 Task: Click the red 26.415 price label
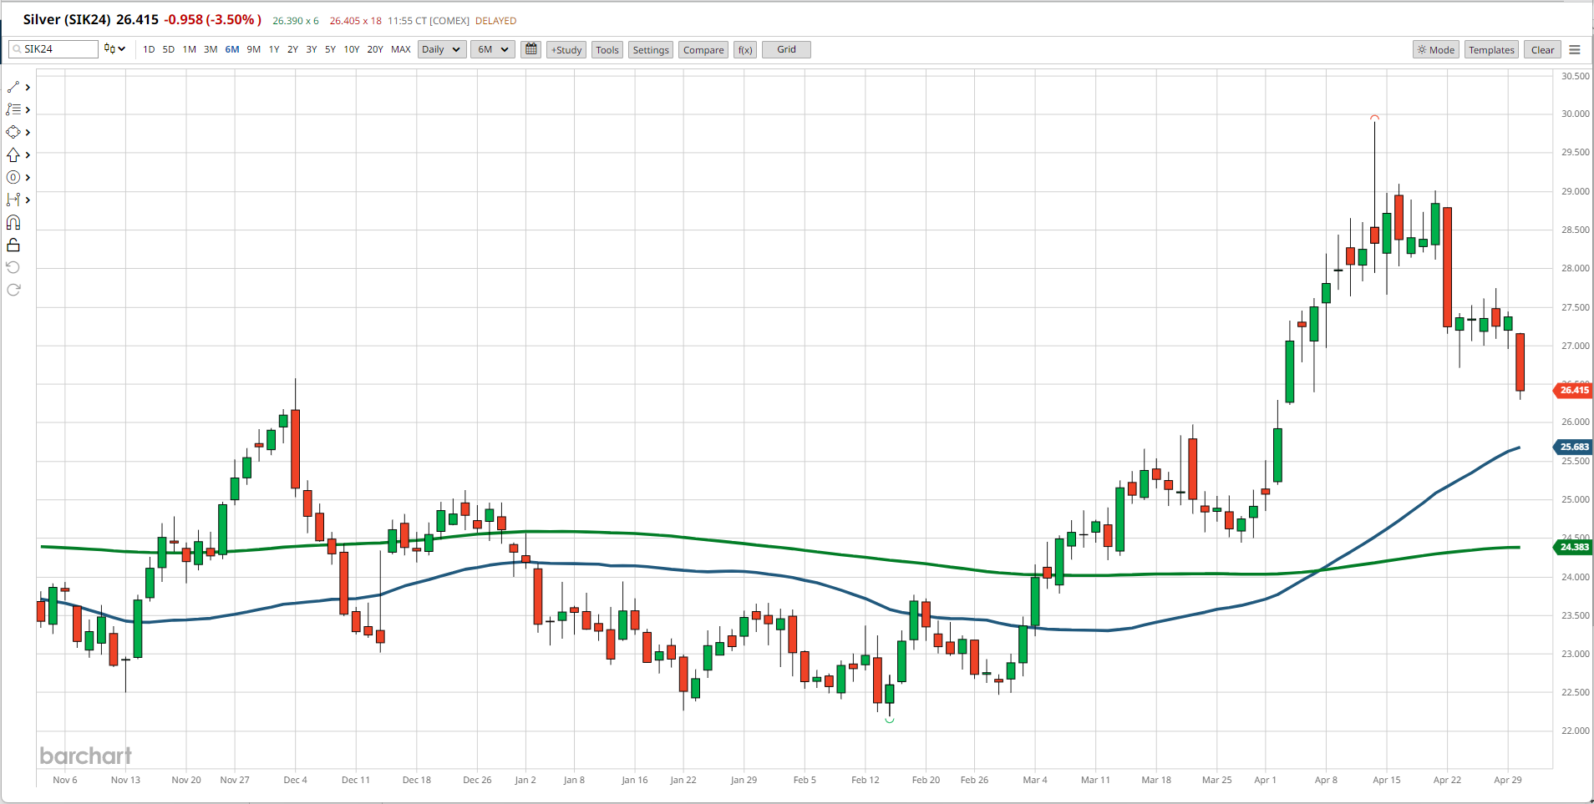(1573, 390)
